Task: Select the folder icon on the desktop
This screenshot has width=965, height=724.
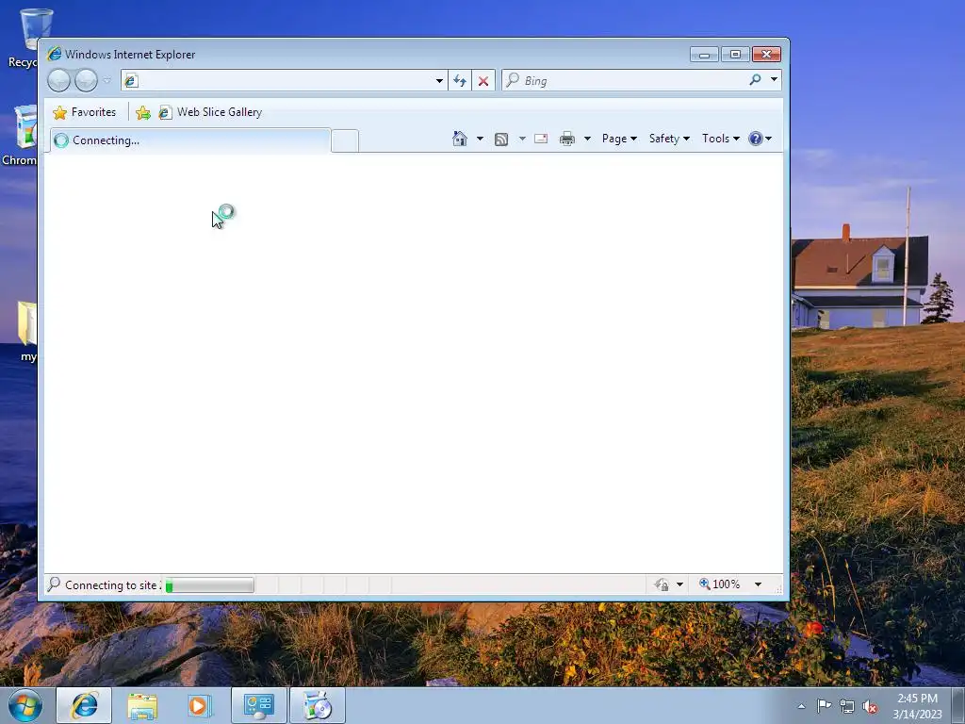Action: (x=26, y=331)
